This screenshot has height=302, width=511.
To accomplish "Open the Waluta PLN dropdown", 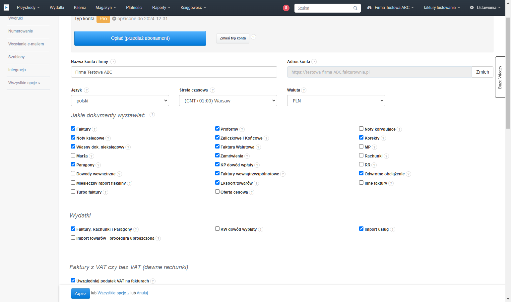I will pos(336,100).
